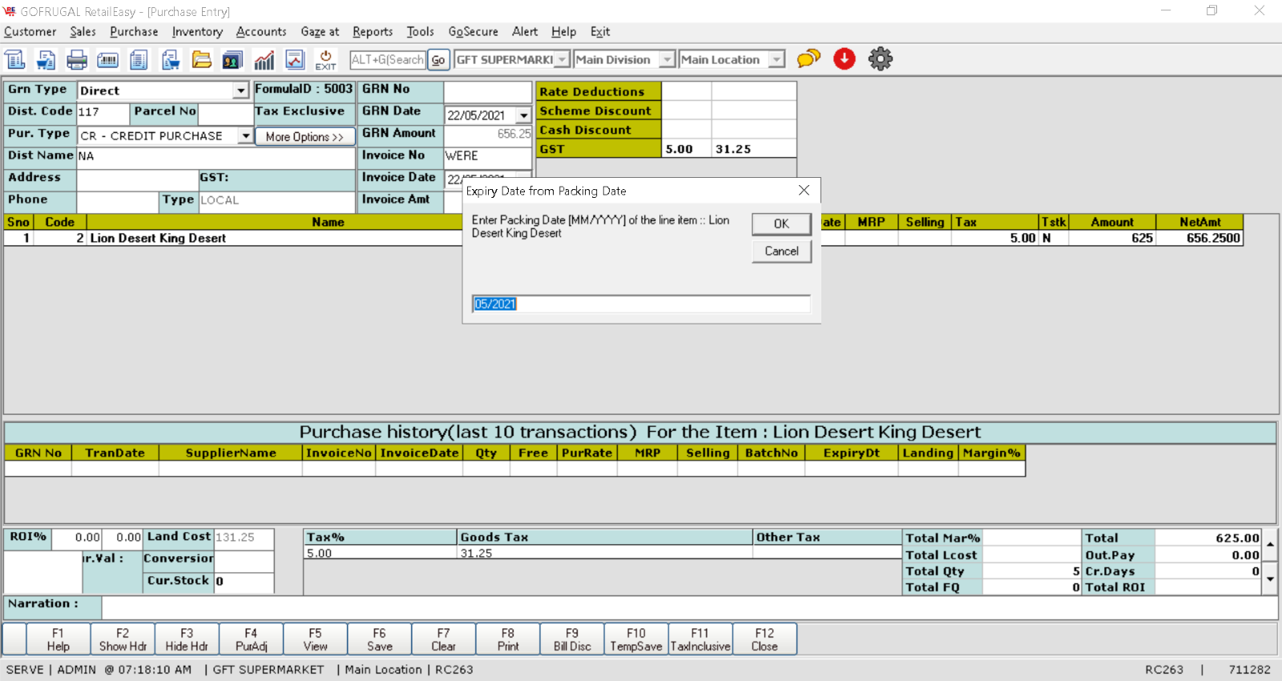1282x681 pixels.
Task: Click the red download arrow icon
Action: click(x=845, y=58)
